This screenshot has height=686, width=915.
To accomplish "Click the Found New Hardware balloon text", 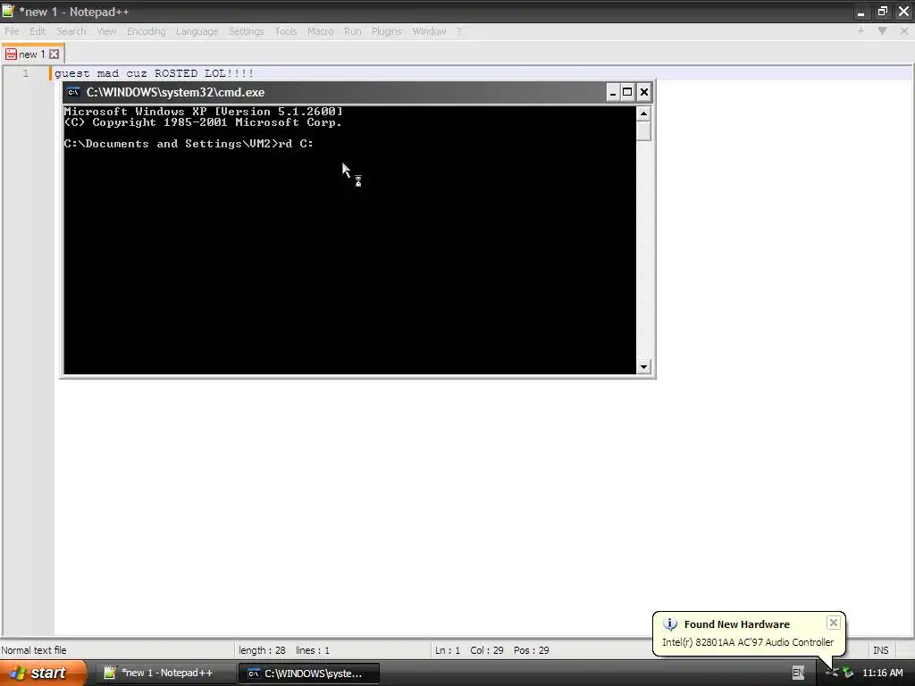I will [748, 642].
